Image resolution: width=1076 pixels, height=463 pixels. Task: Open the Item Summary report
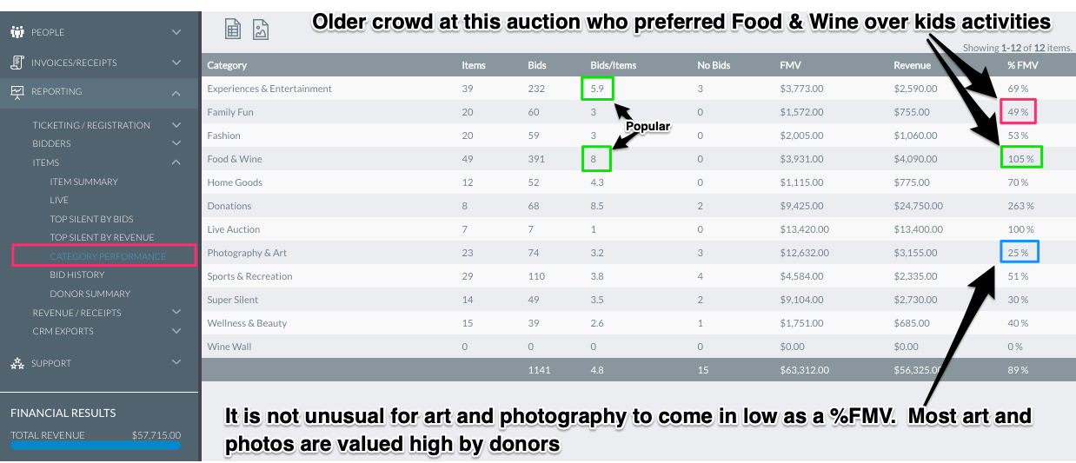[x=83, y=182]
